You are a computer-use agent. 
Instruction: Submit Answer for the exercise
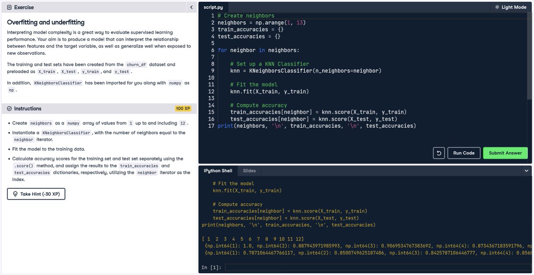[x=505, y=153]
